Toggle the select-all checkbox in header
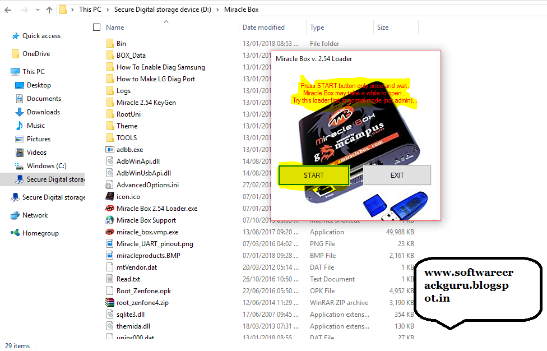 (96, 27)
